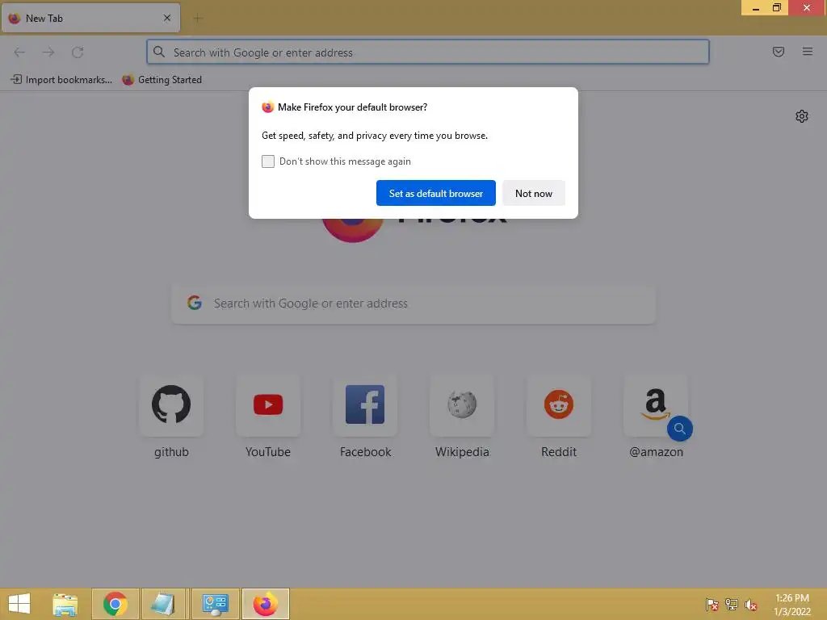Open the Windows Start button
827x620 pixels.
[19, 604]
